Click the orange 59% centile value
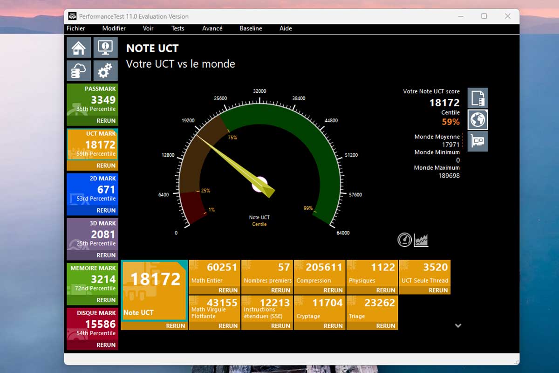 click(450, 122)
